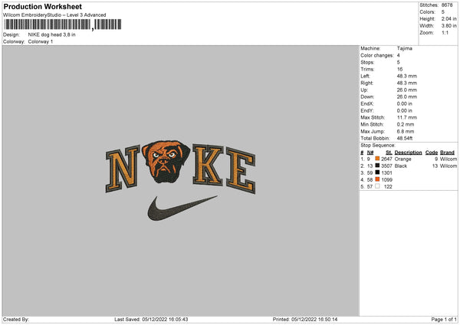Click the Width value '3.80 in'
Viewport: 460px width, 325px height.
tap(449, 26)
